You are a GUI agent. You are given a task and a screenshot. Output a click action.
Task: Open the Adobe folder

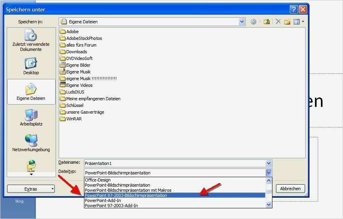[x=69, y=32]
